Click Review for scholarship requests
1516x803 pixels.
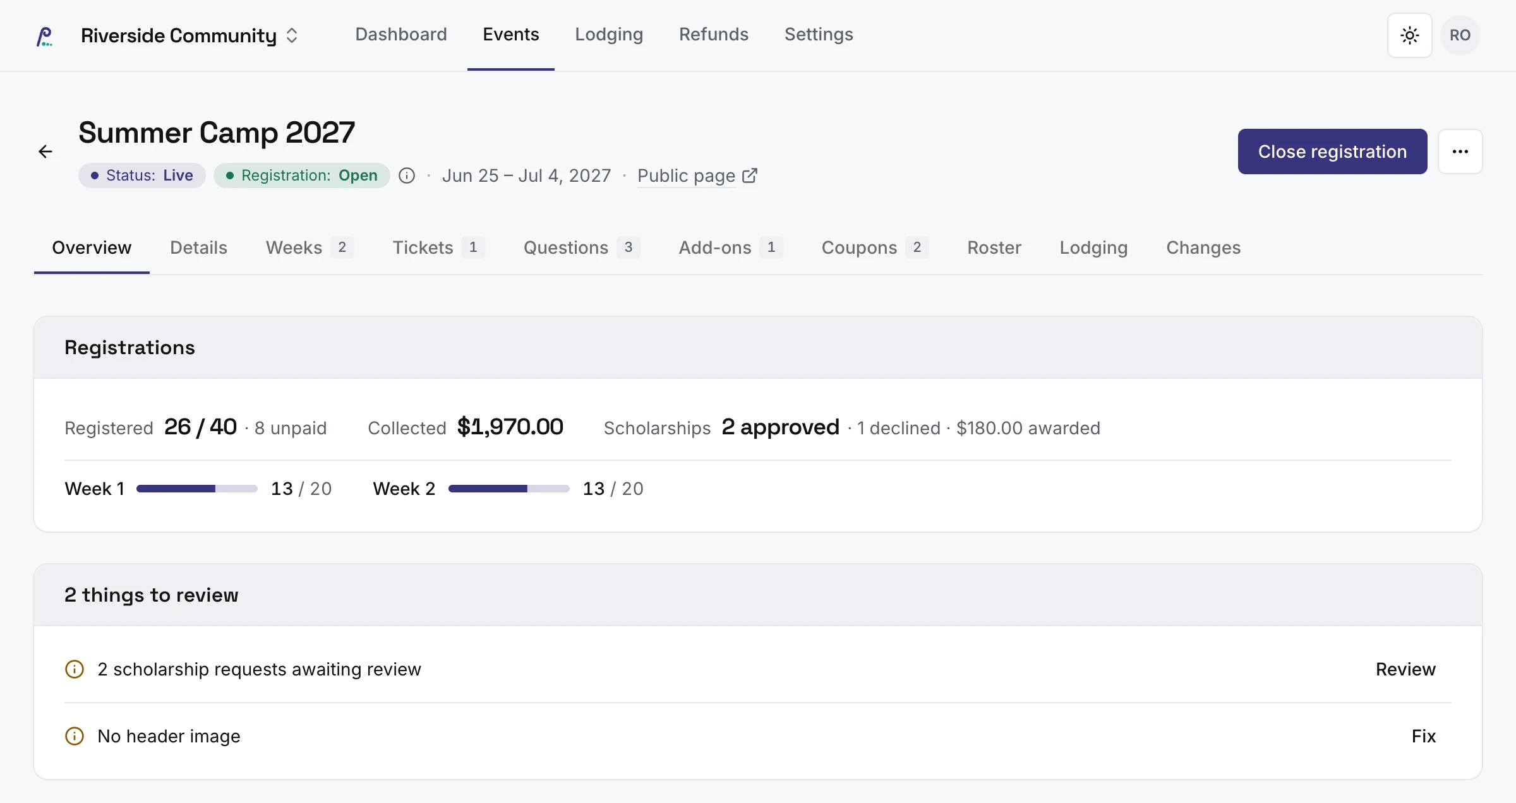coord(1405,669)
